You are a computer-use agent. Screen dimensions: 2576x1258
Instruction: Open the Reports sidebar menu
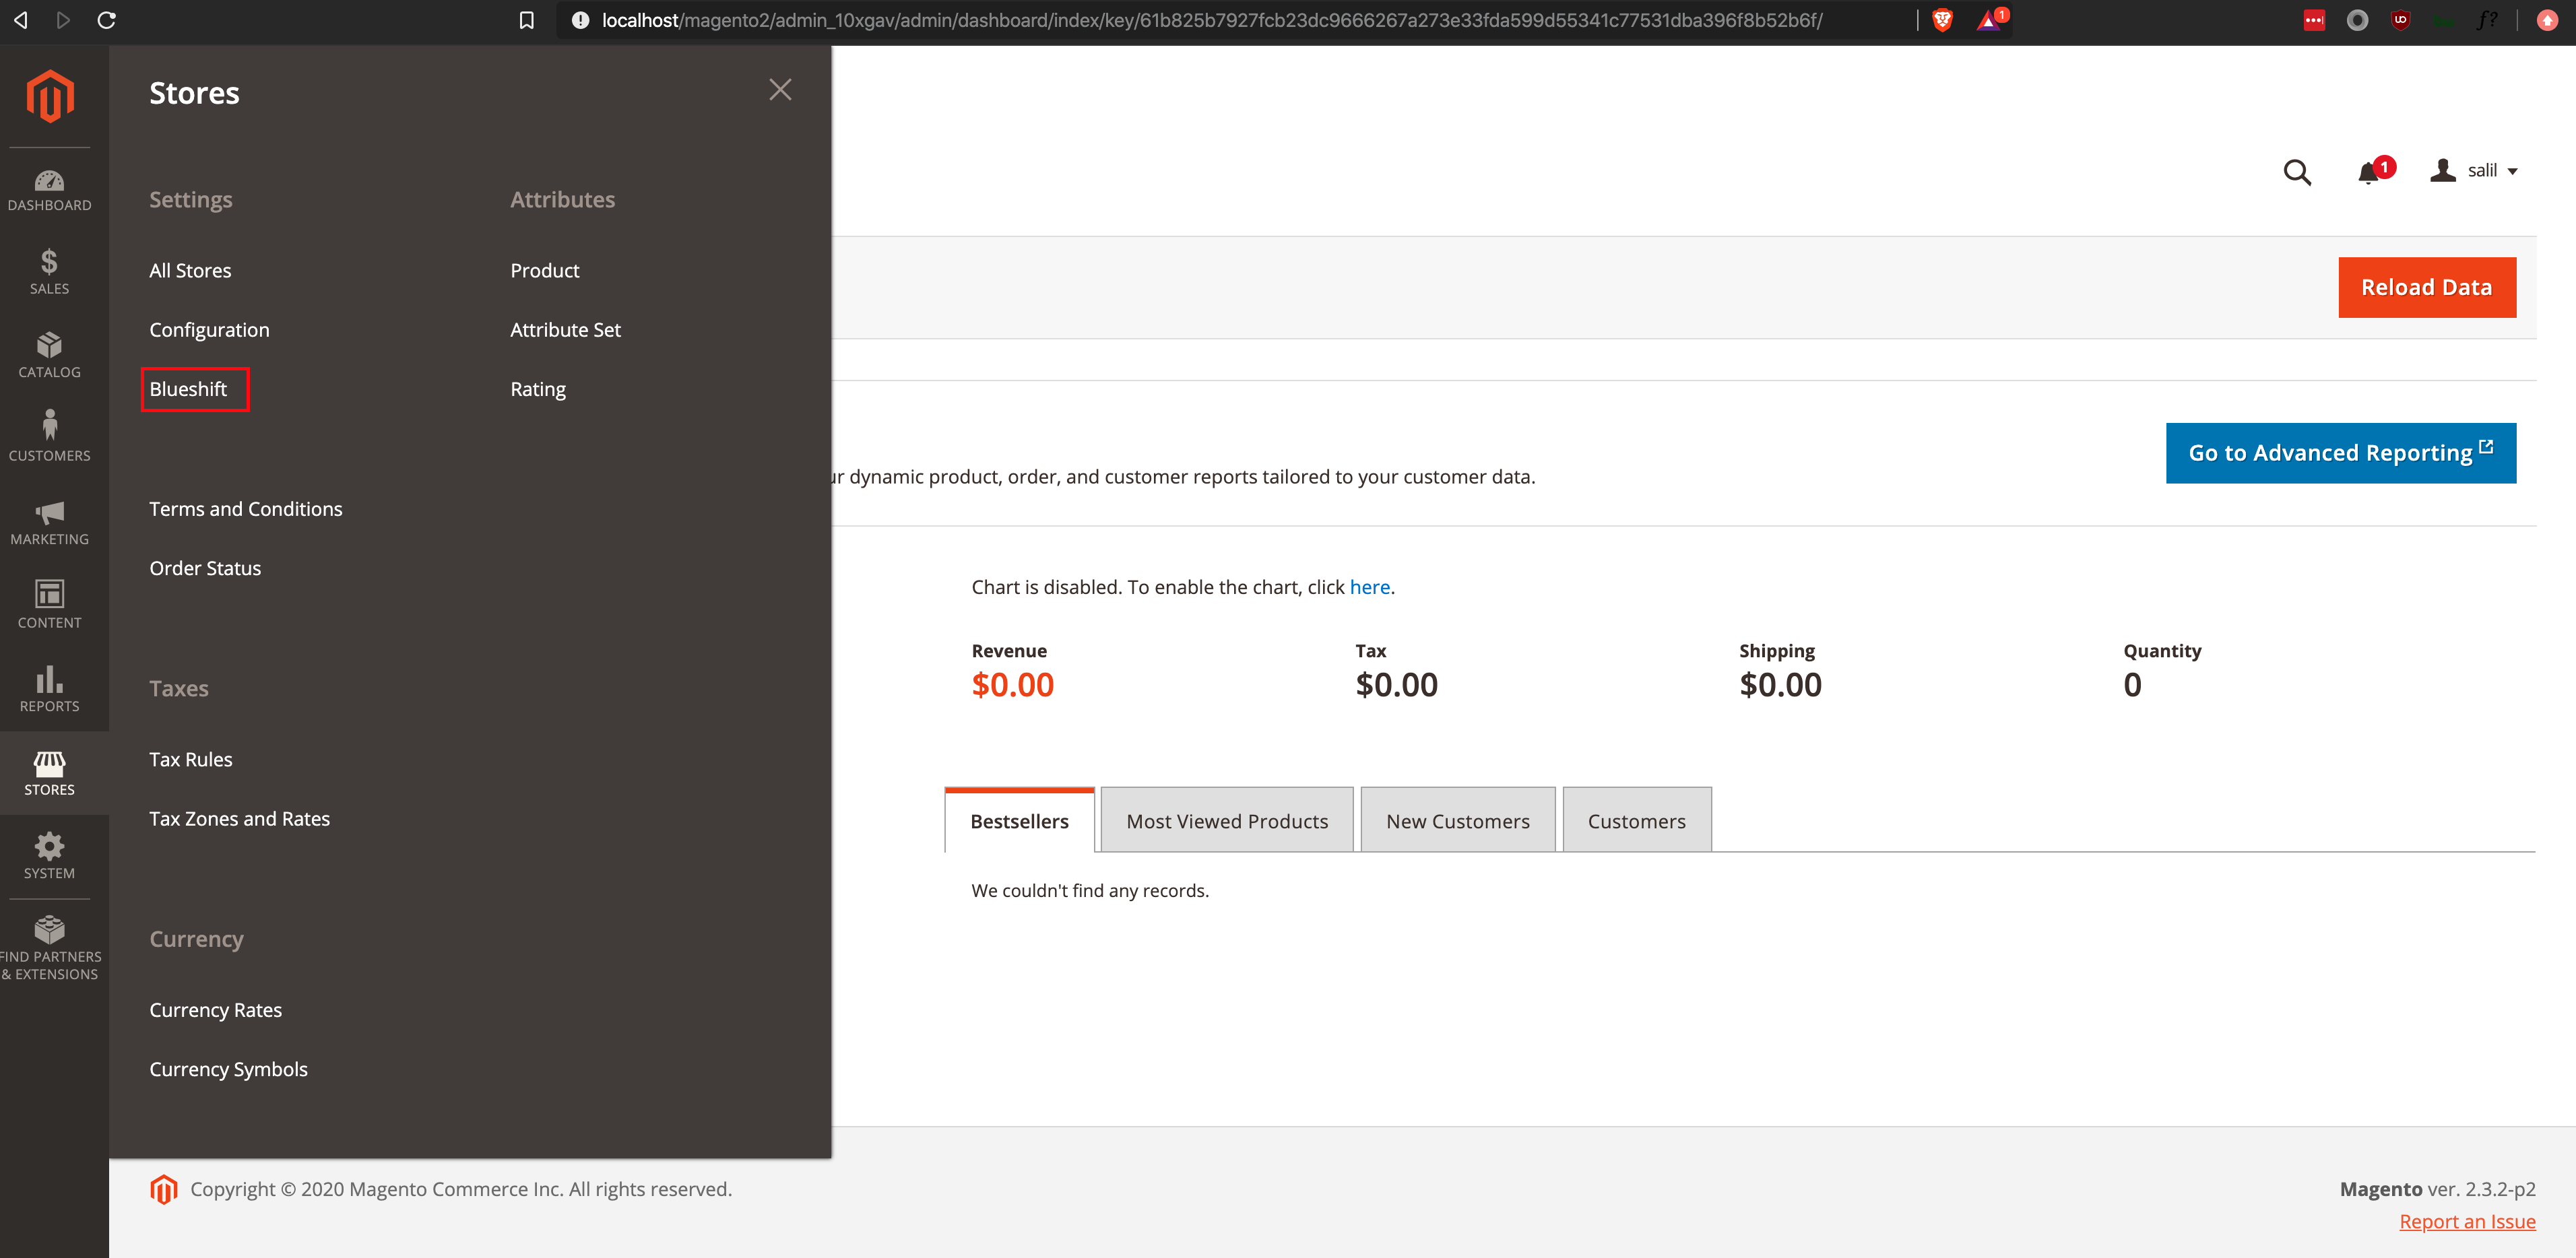coord(50,690)
